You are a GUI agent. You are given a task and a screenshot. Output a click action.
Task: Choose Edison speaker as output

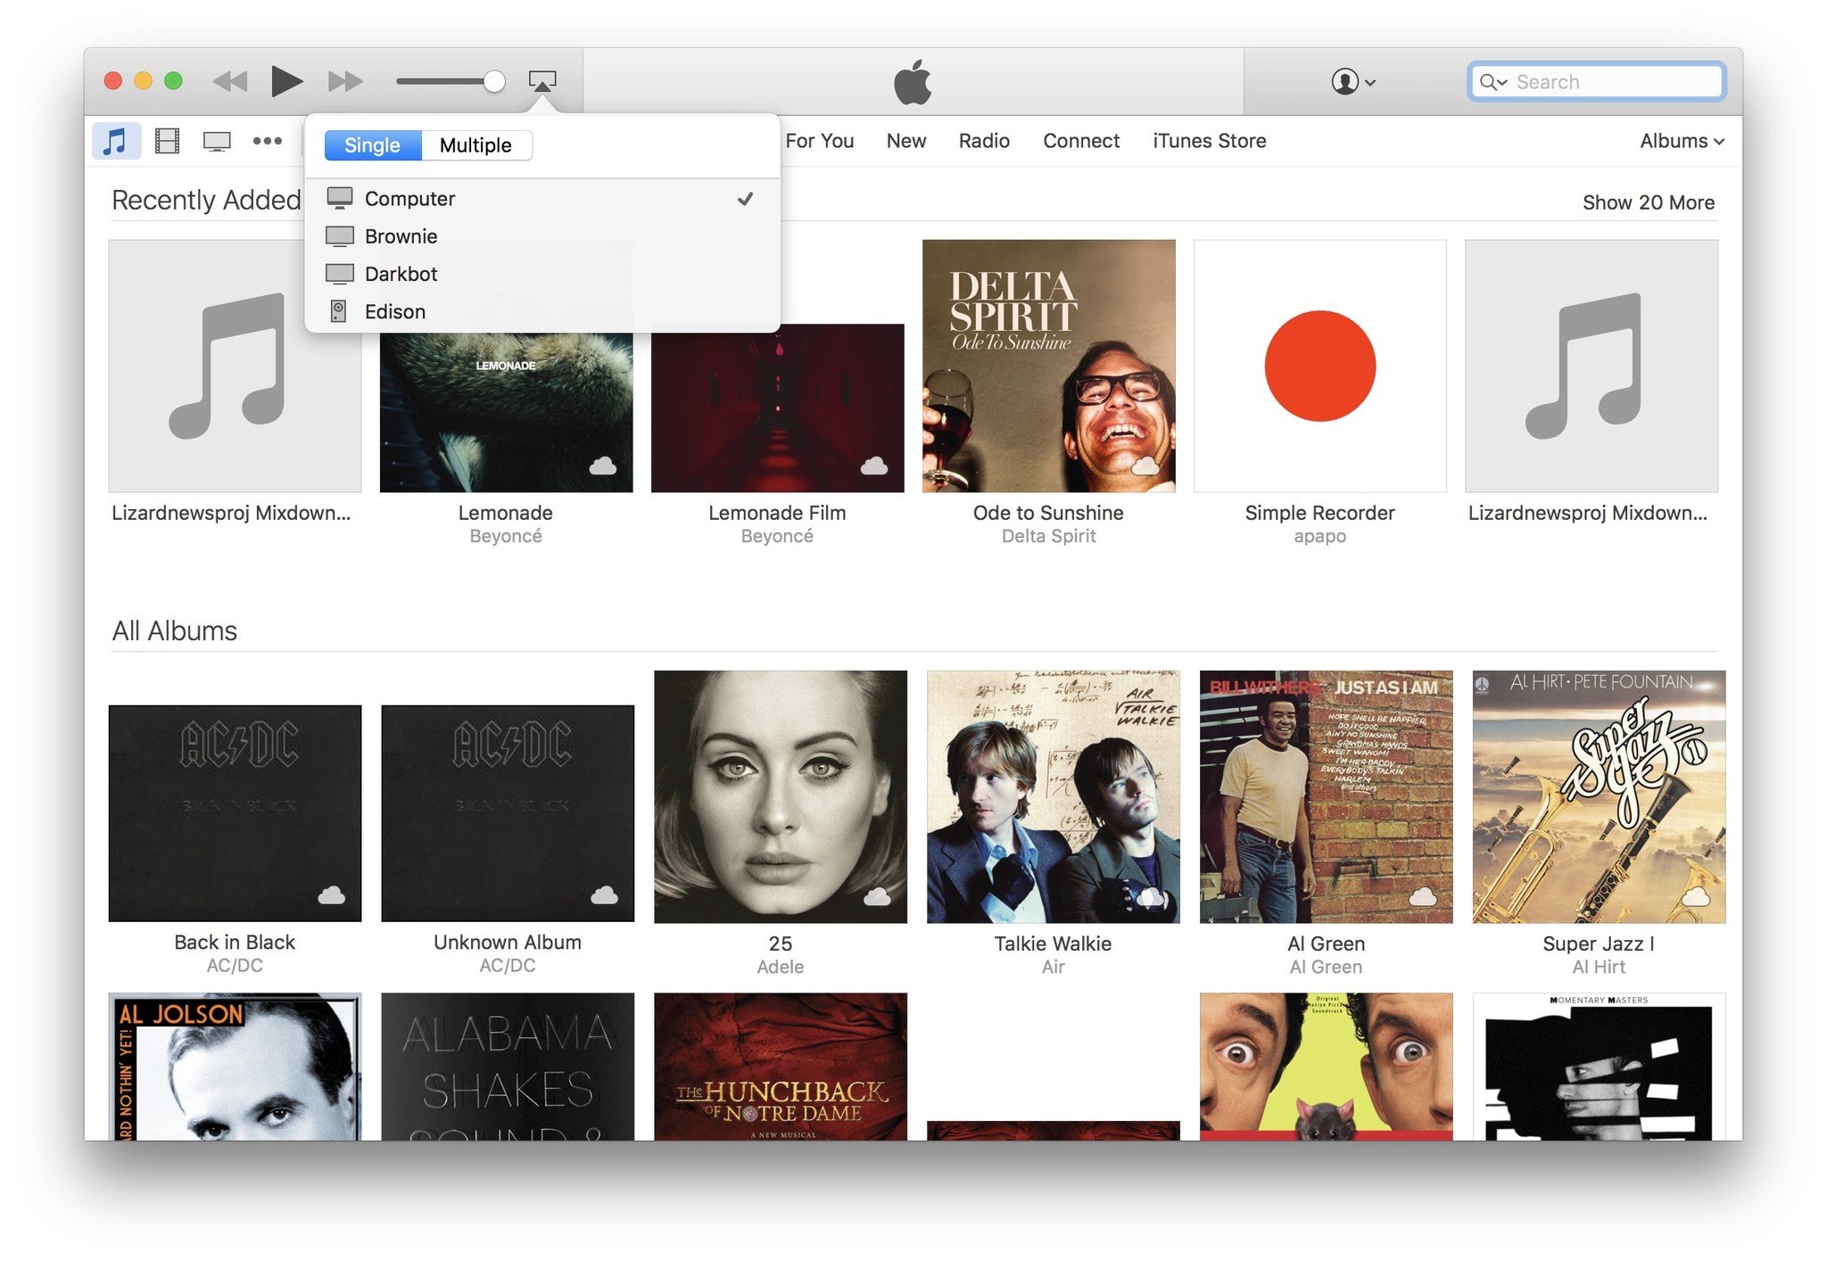click(x=541, y=311)
